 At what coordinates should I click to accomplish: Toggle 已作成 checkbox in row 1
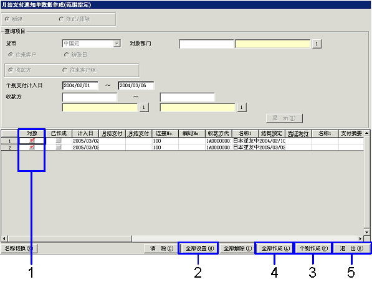(59, 141)
